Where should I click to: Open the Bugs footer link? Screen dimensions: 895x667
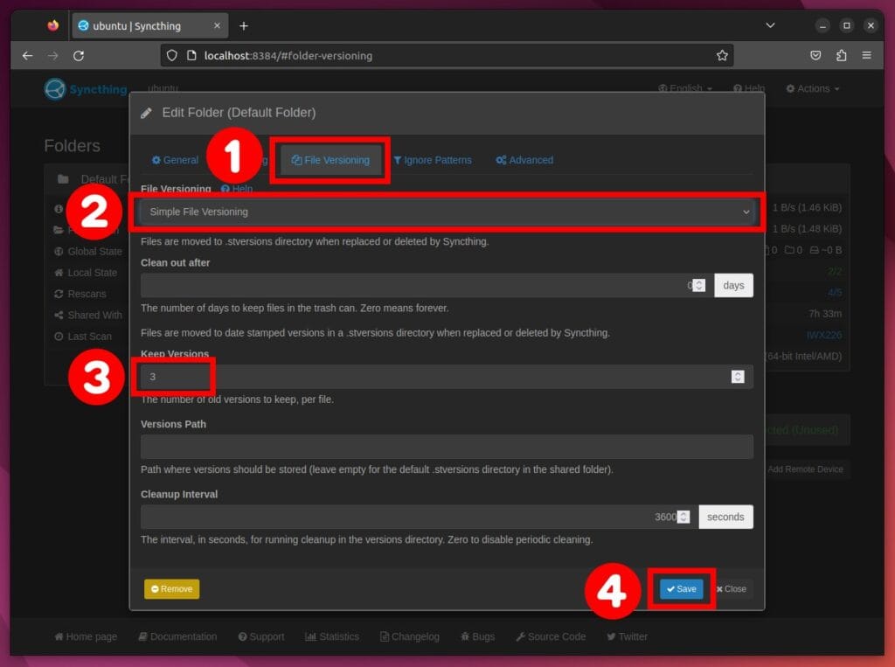pyautogui.click(x=478, y=636)
